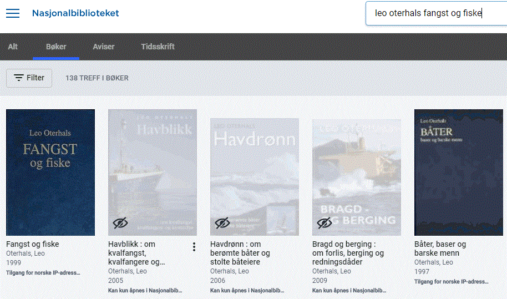The width and height of the screenshot is (507, 299).
Task: Open the three-dot menu for Havblikk
Action: pos(194,247)
